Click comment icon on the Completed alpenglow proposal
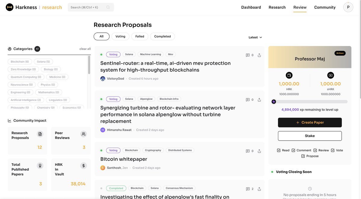Viewport: 361px width, 199px height. coord(248,189)
